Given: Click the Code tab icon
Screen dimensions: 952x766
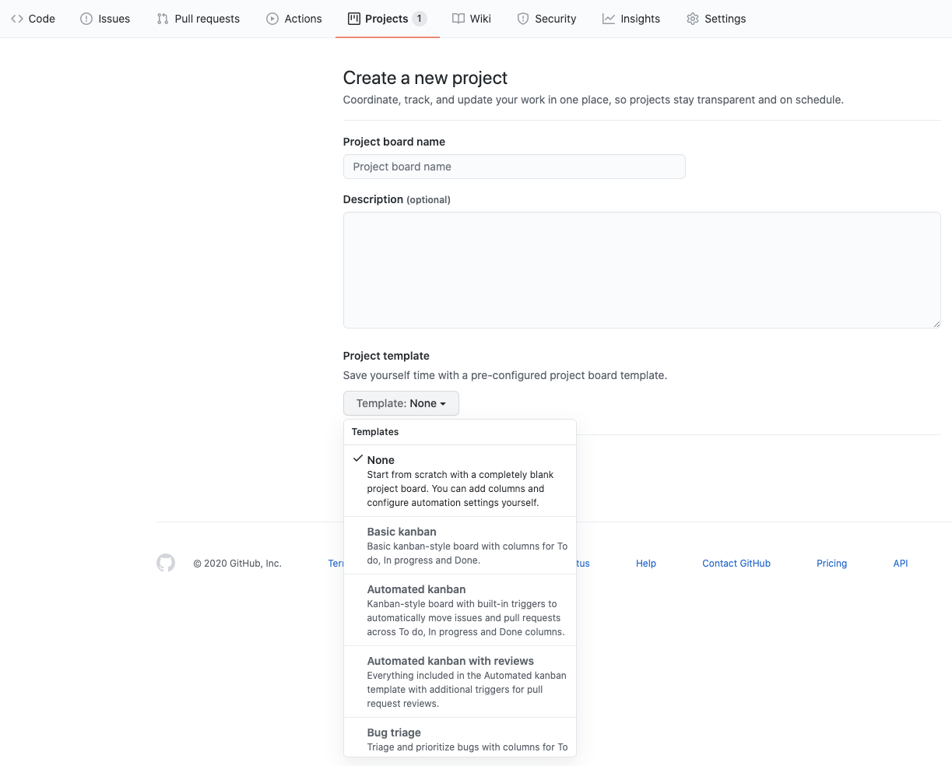Looking at the screenshot, I should coord(17,19).
